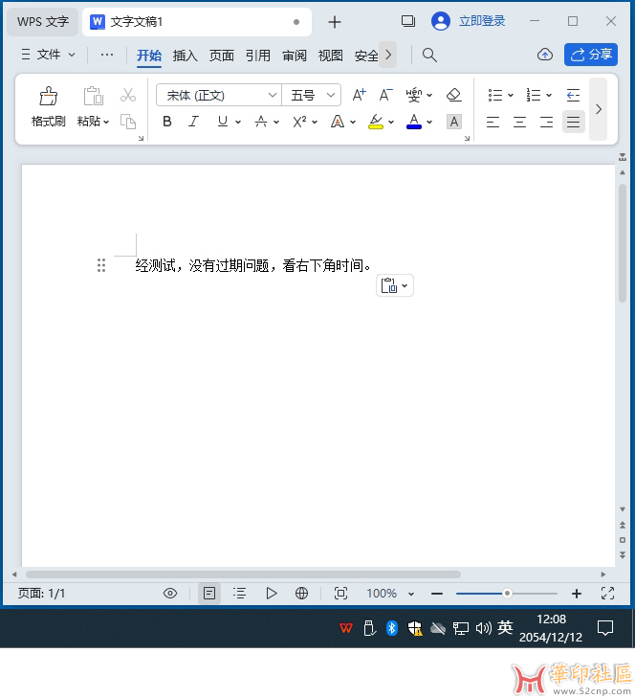Click the Paste clipboard icon

(x=94, y=96)
